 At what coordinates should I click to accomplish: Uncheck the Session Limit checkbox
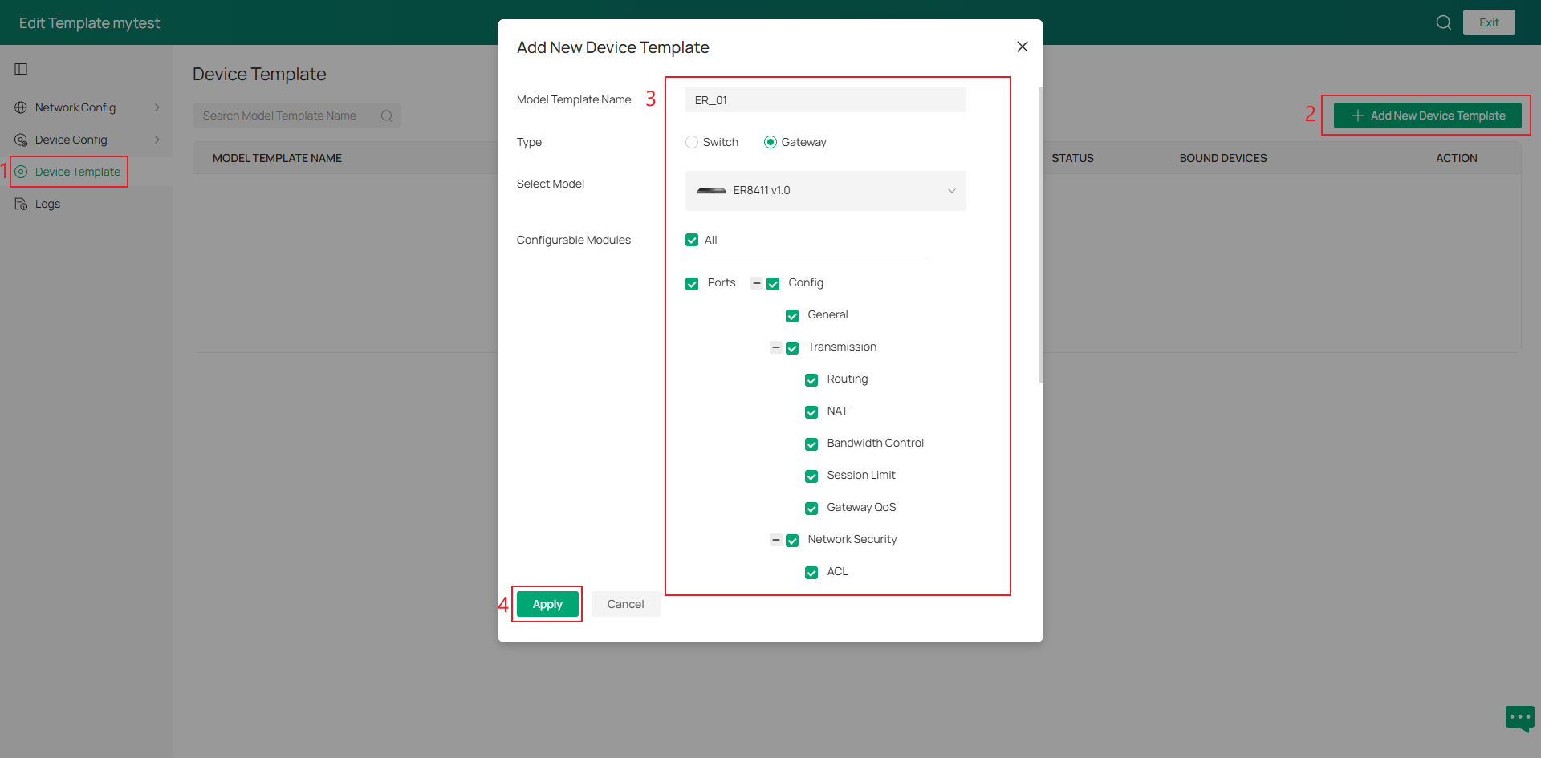click(x=811, y=476)
